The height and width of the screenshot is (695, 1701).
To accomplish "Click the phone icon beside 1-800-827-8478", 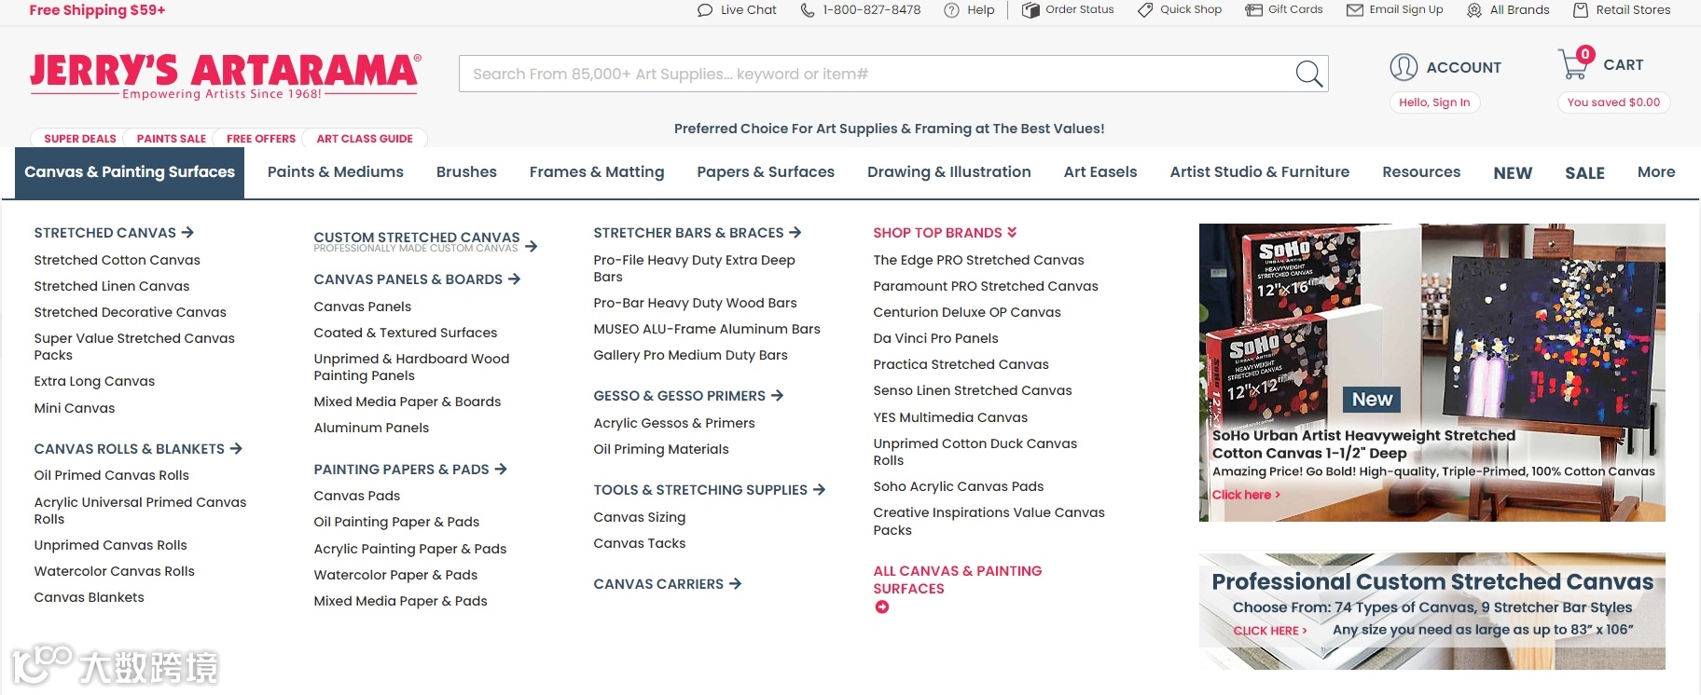I will (x=808, y=10).
